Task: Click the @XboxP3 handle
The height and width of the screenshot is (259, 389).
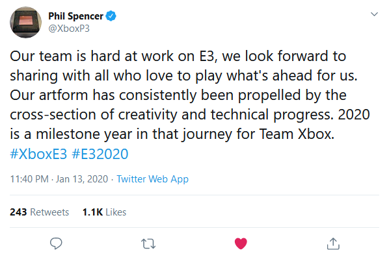Action: (x=69, y=29)
